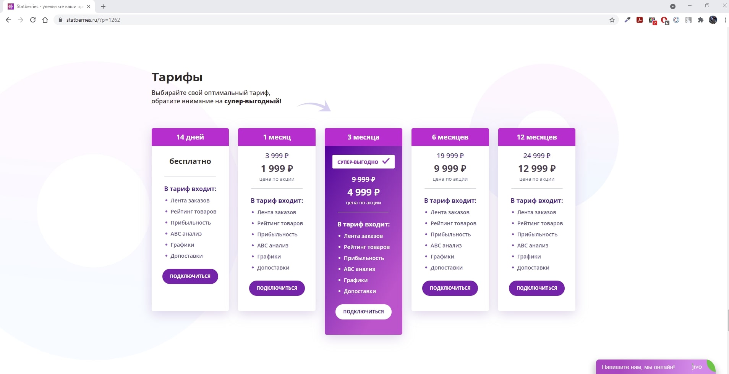Connect to the free 14 days plan

(x=190, y=276)
